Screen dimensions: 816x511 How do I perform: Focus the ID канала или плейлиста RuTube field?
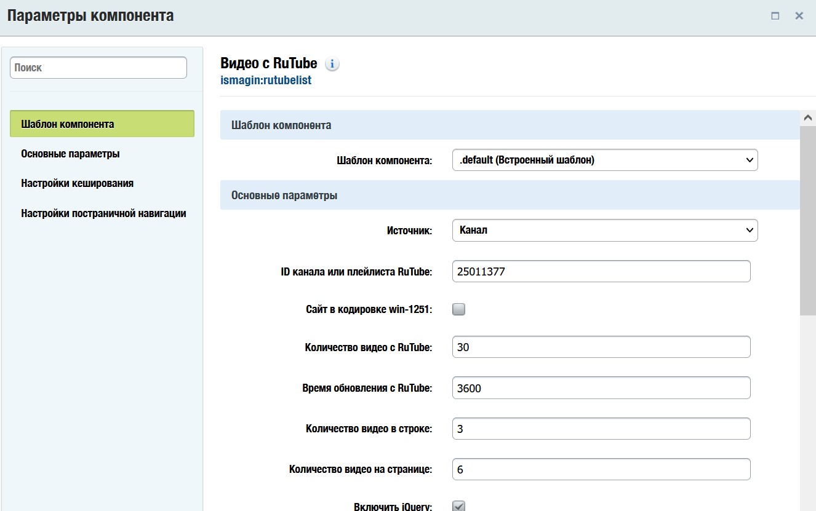pos(601,271)
